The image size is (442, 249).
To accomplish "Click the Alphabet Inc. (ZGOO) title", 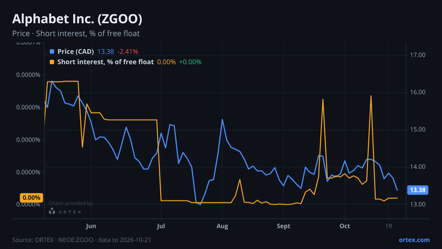I will [77, 19].
